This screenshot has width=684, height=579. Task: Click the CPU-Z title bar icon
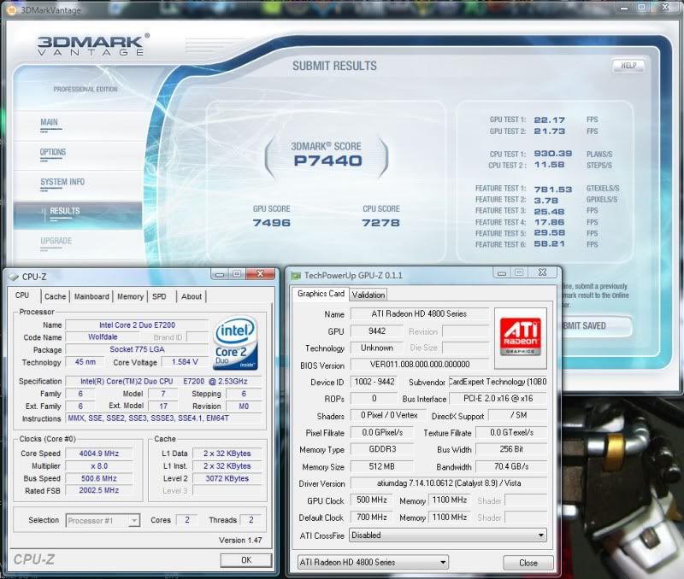click(x=11, y=276)
